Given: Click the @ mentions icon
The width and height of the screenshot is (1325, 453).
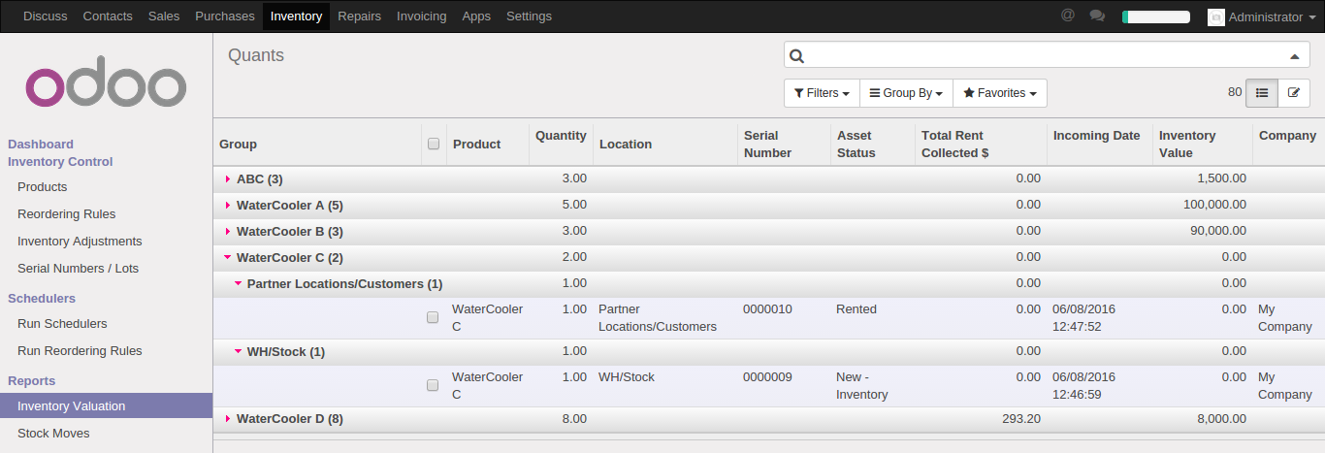Looking at the screenshot, I should (x=1068, y=16).
